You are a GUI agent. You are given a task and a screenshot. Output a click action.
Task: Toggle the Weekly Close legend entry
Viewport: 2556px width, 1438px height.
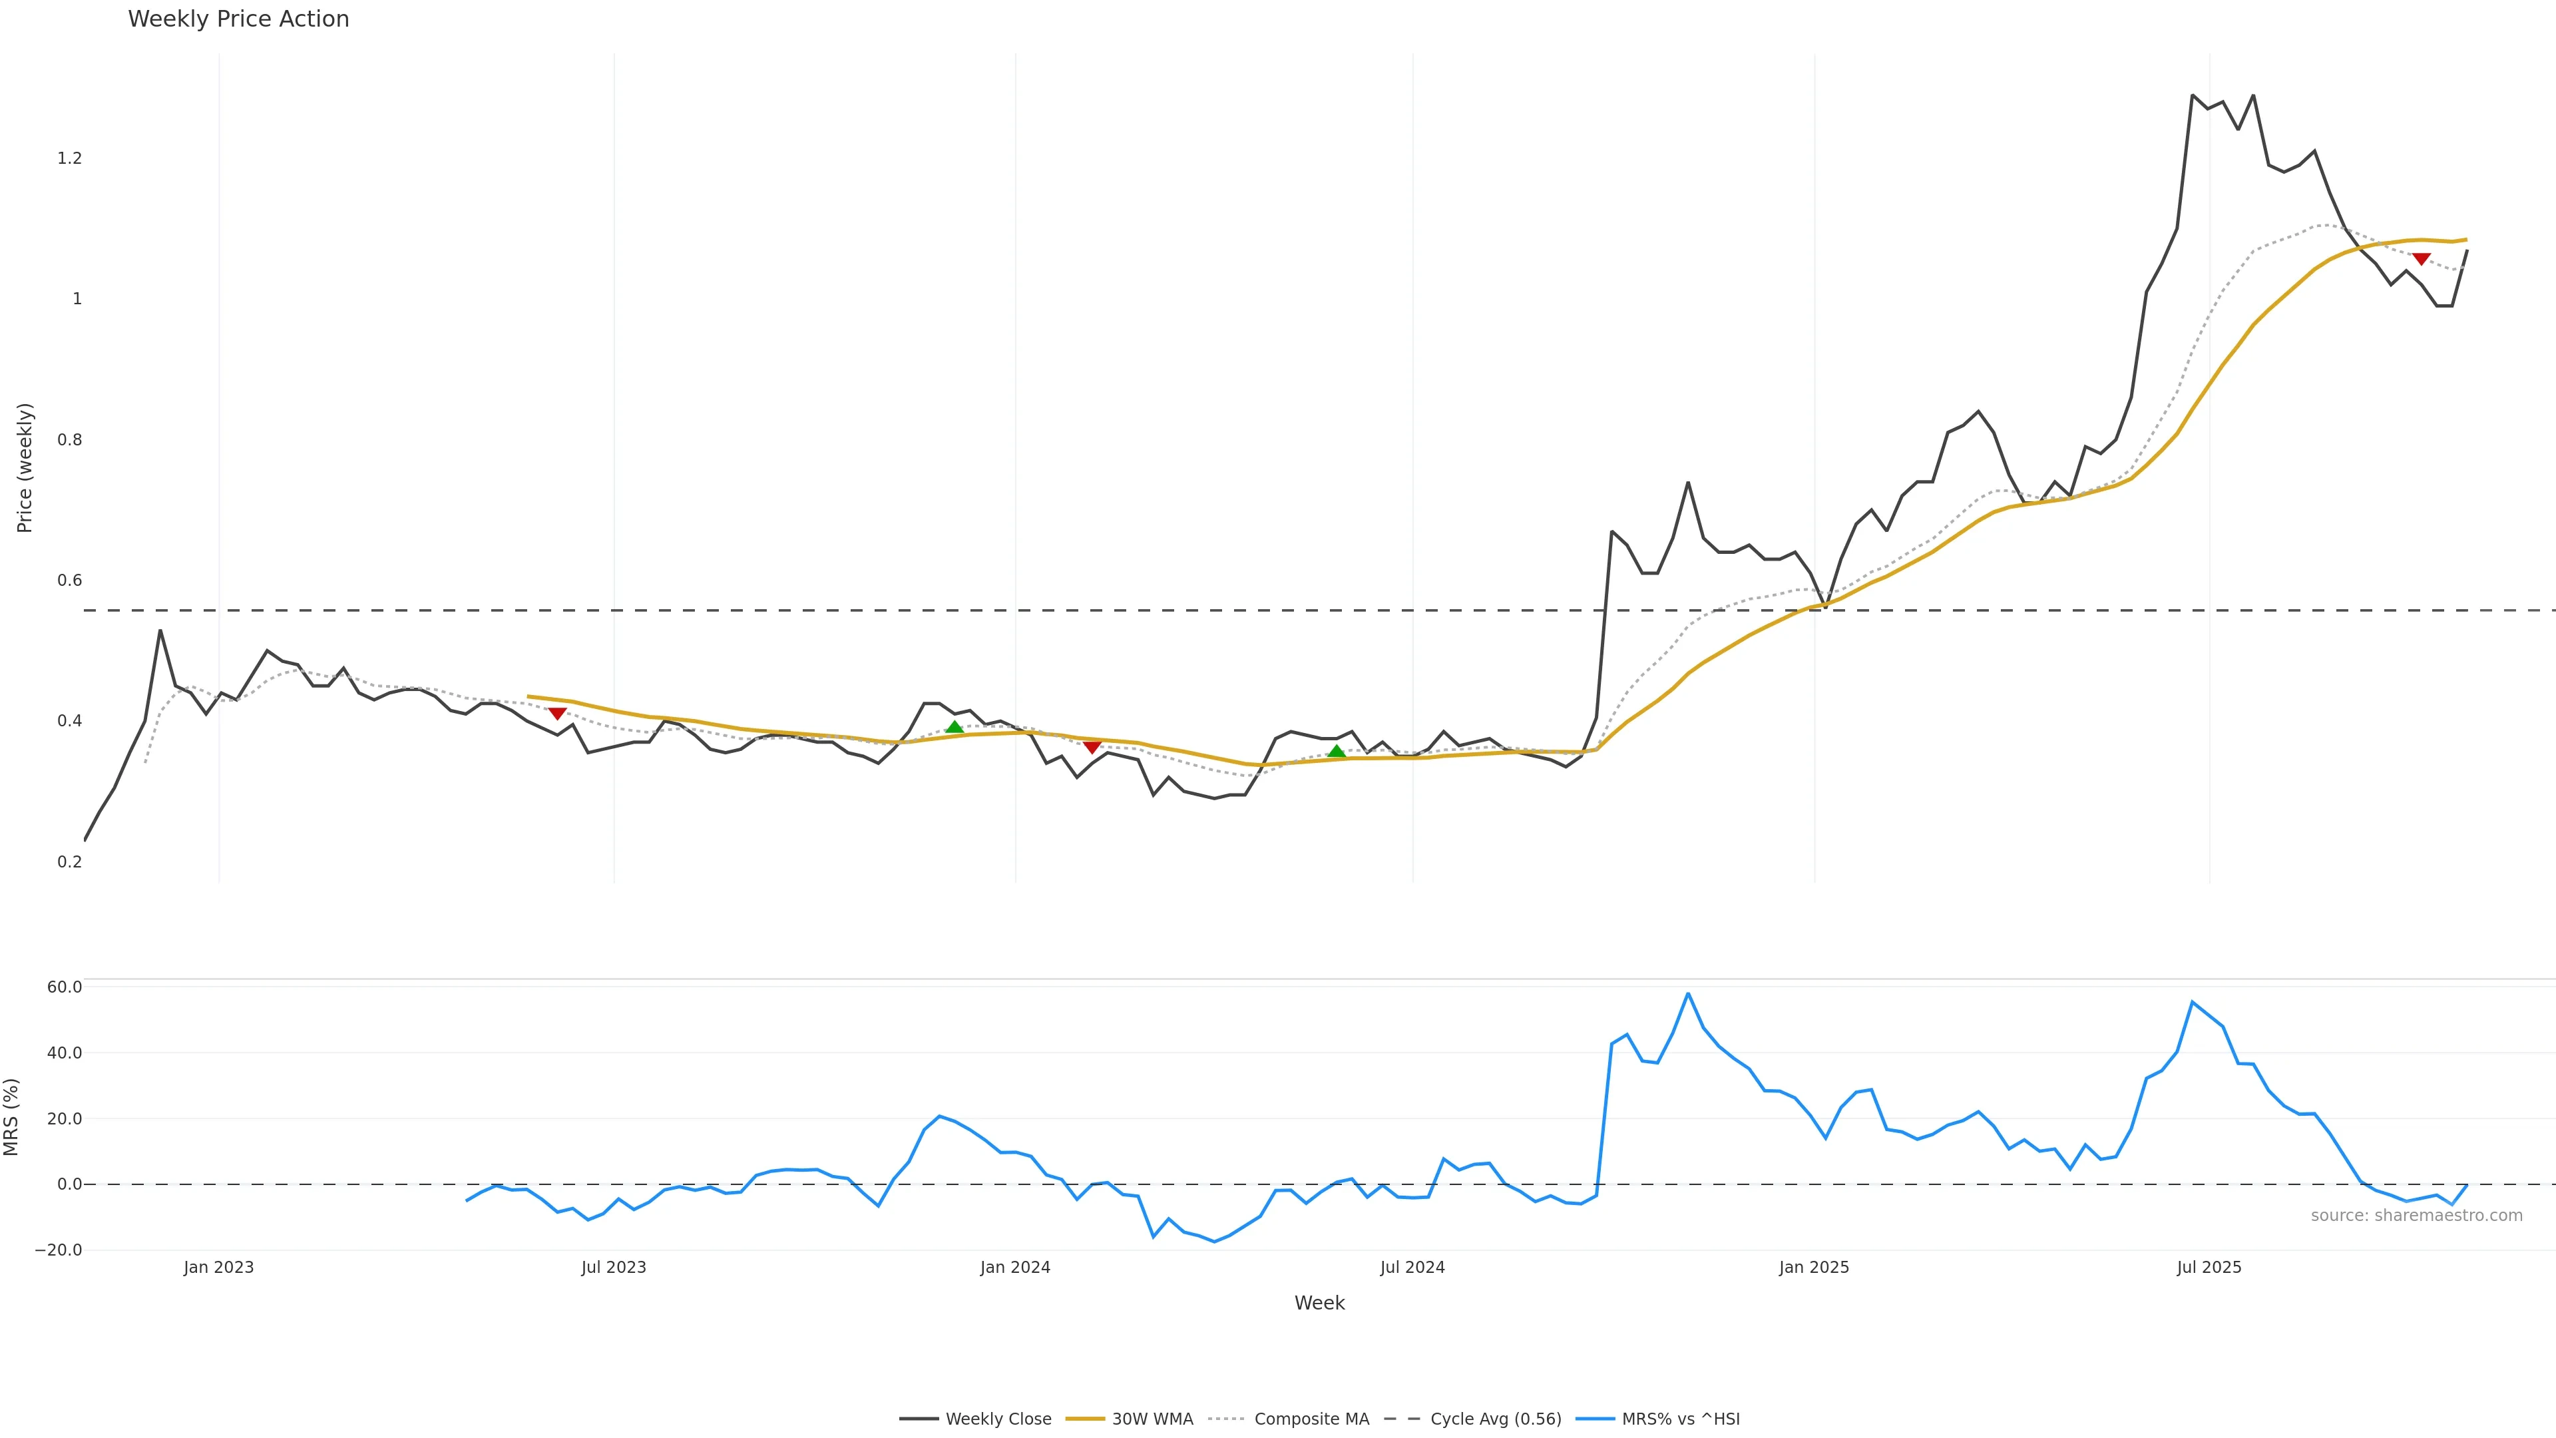pos(997,1419)
